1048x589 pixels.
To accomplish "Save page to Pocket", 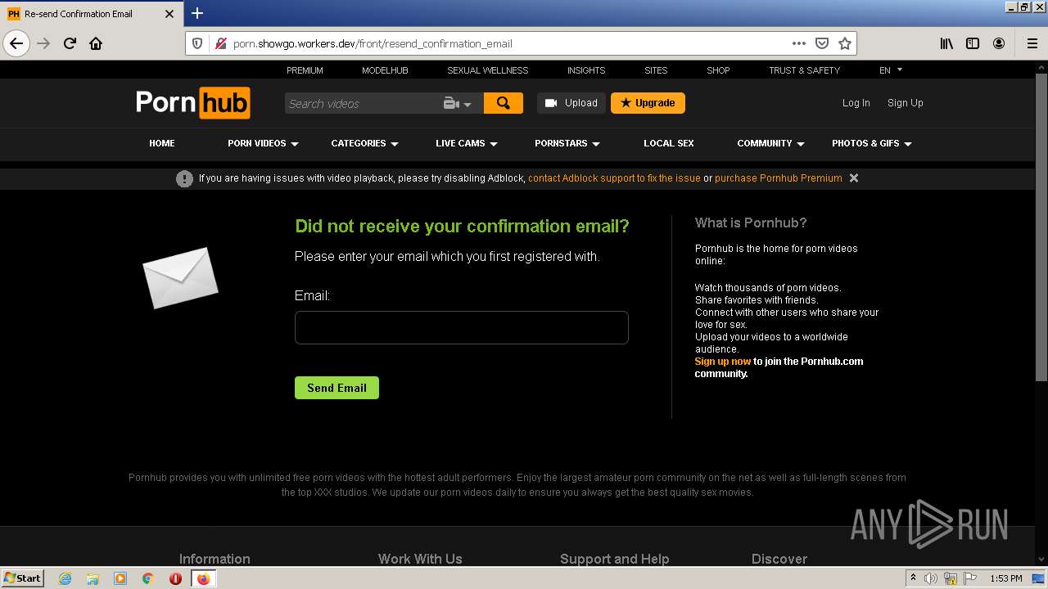I will click(x=822, y=43).
